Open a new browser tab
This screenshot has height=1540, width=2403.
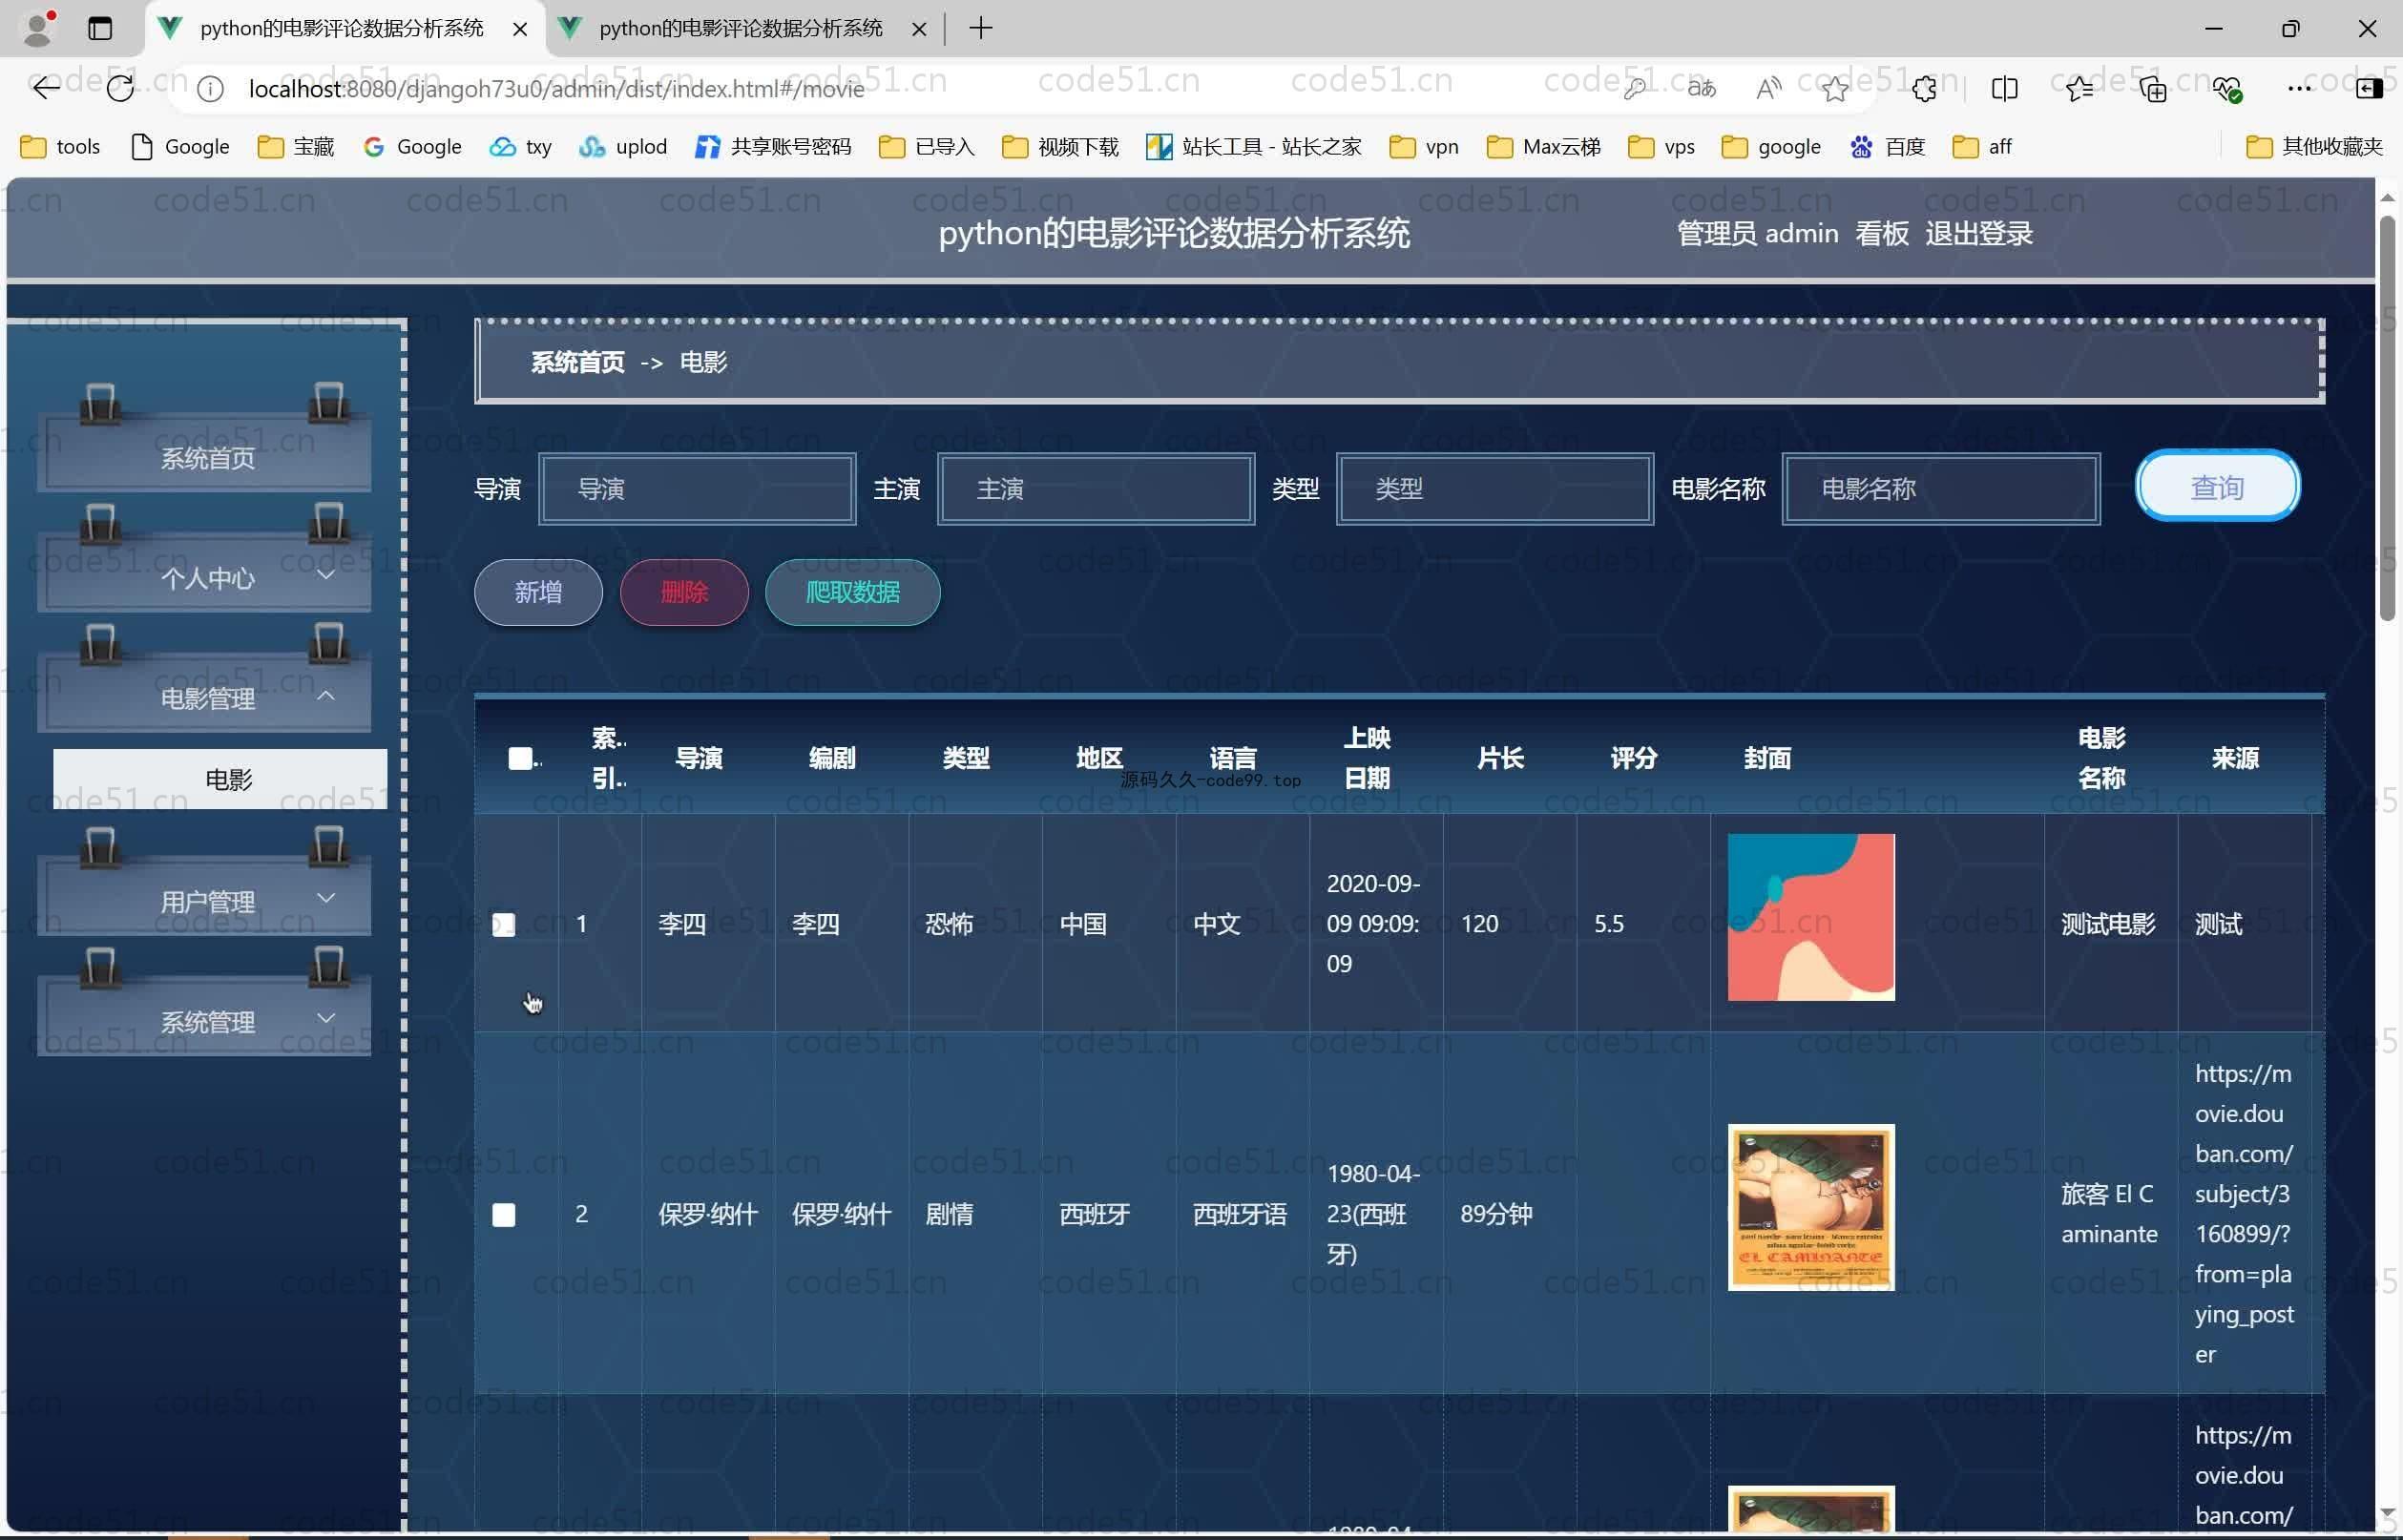point(981,28)
